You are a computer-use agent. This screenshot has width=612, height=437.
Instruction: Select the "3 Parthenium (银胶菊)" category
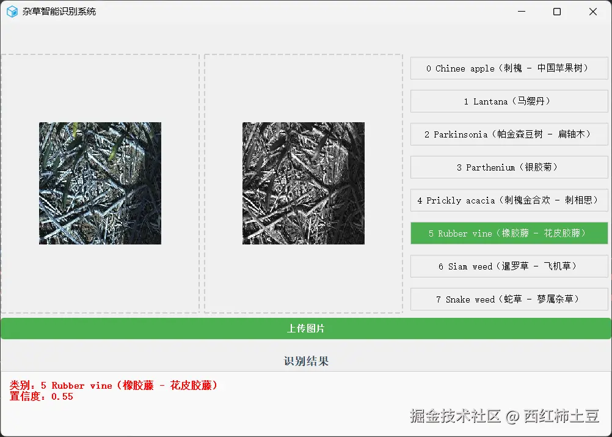[x=509, y=167]
